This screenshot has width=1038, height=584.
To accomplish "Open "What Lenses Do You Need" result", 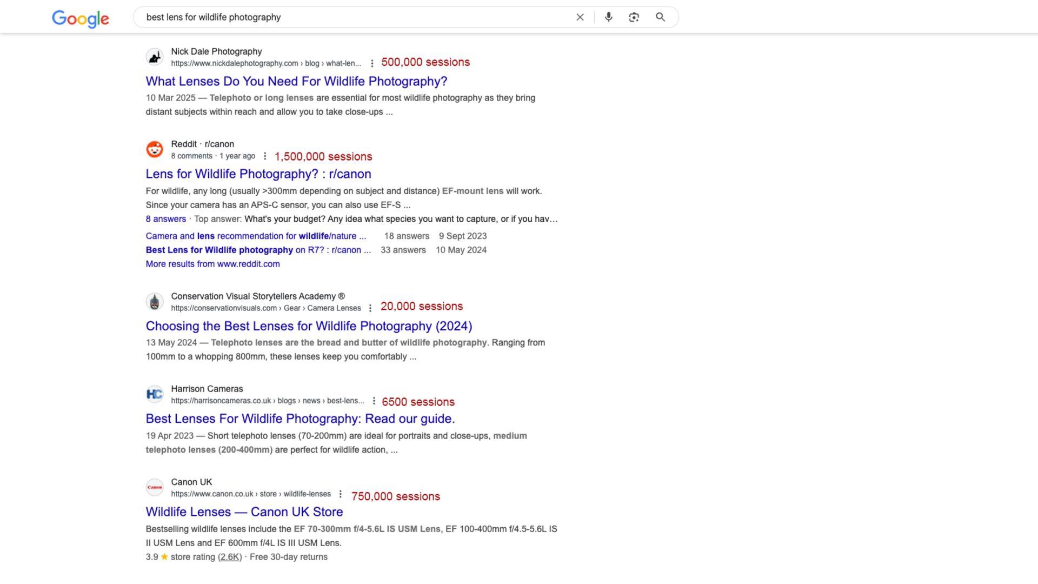I will point(296,81).
